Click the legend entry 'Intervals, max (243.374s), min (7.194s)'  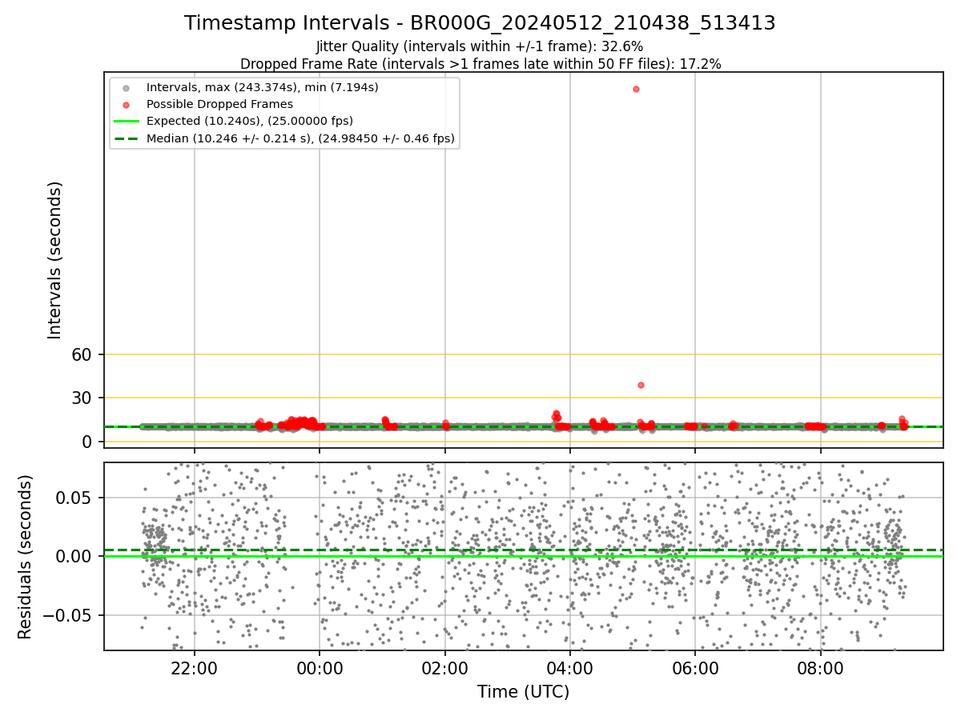pyautogui.click(x=262, y=87)
